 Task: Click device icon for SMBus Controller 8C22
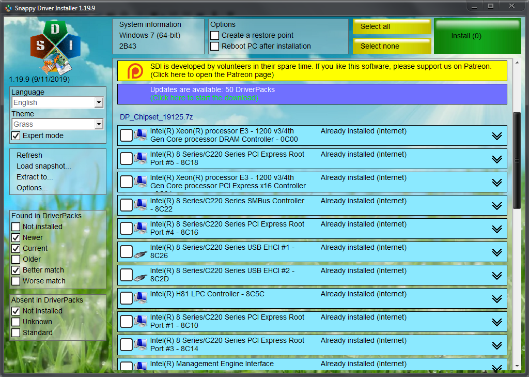[x=141, y=205]
